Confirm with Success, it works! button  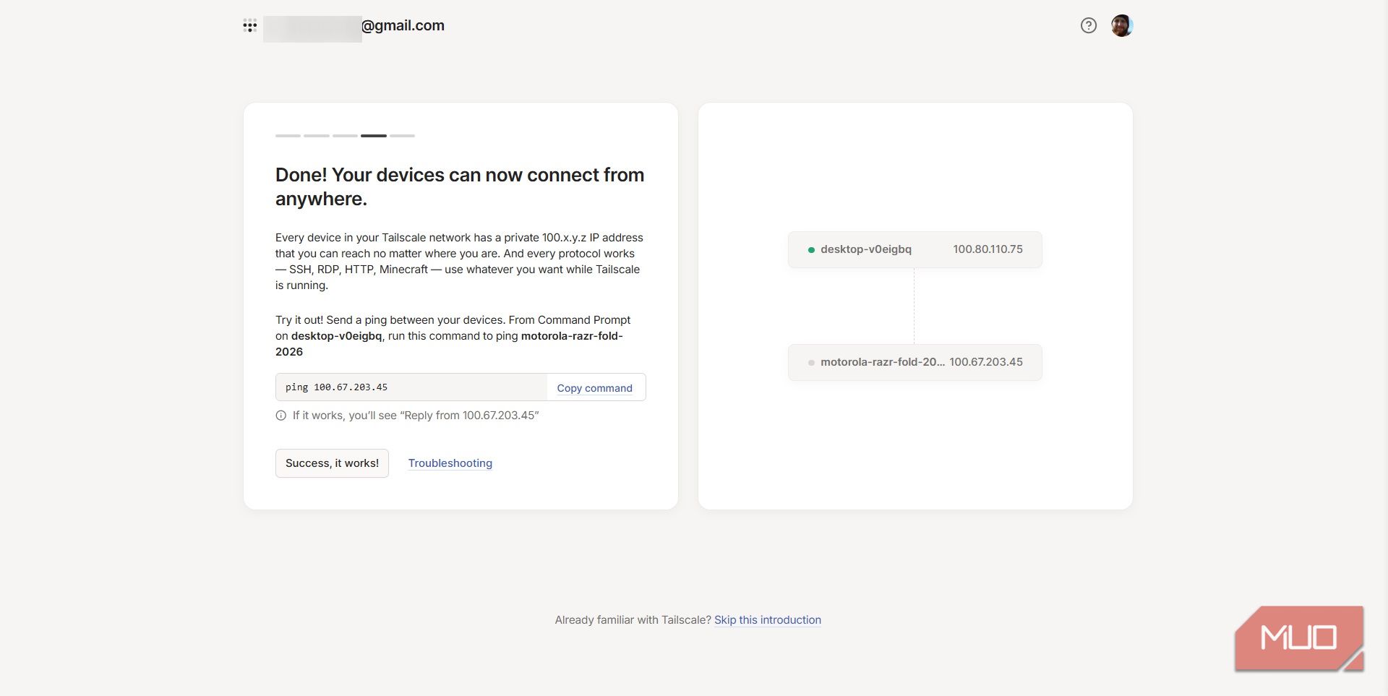tap(332, 463)
